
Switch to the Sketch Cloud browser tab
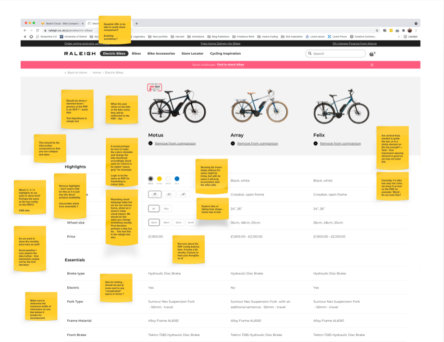[62, 24]
